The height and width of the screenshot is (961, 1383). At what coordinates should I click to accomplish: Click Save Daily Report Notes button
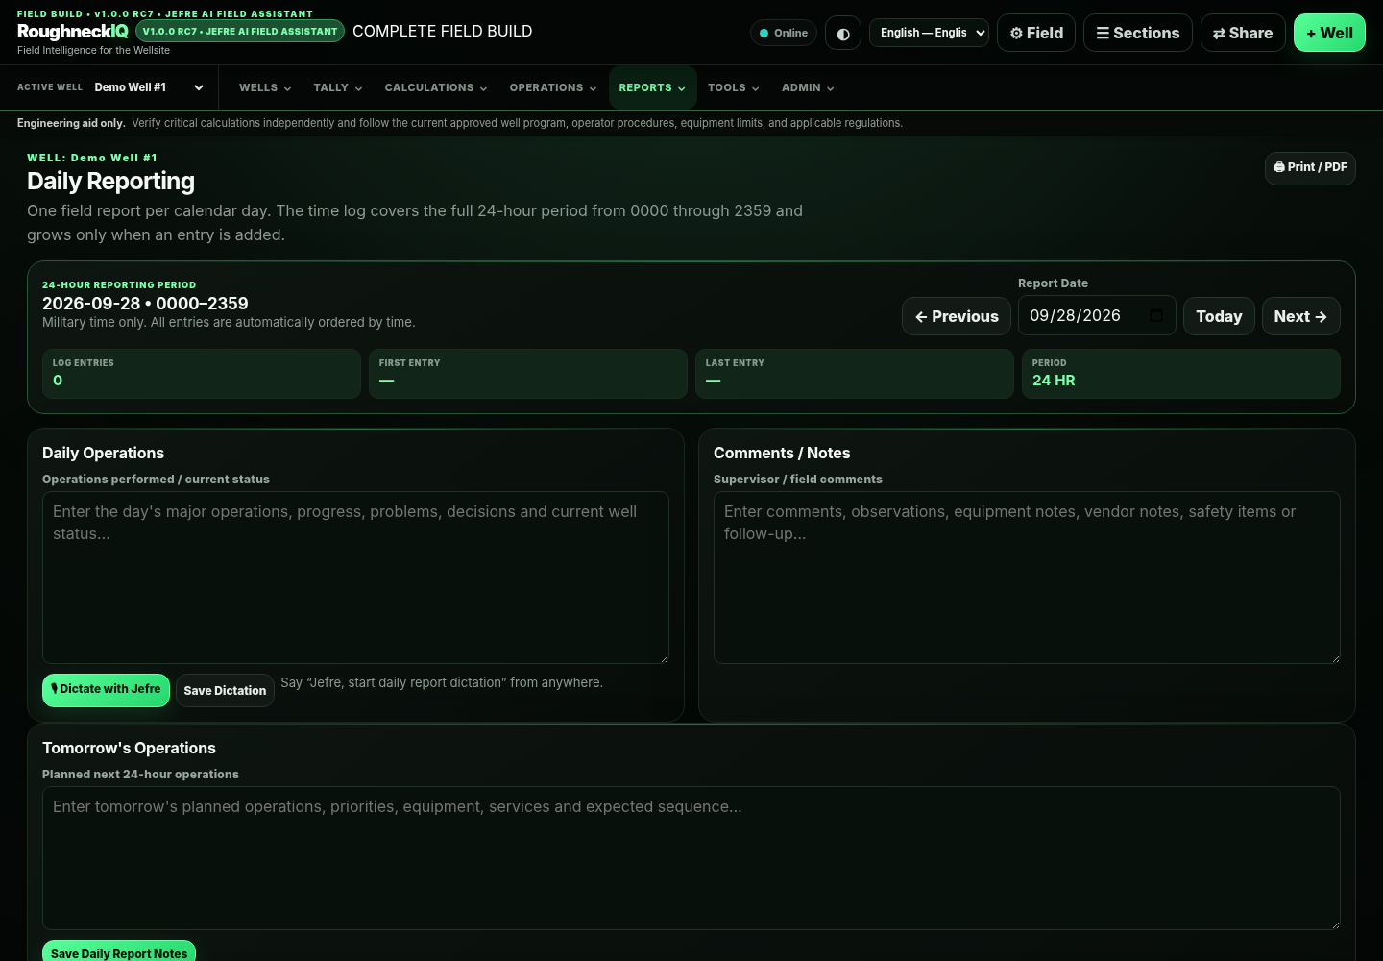pyautogui.click(x=119, y=952)
